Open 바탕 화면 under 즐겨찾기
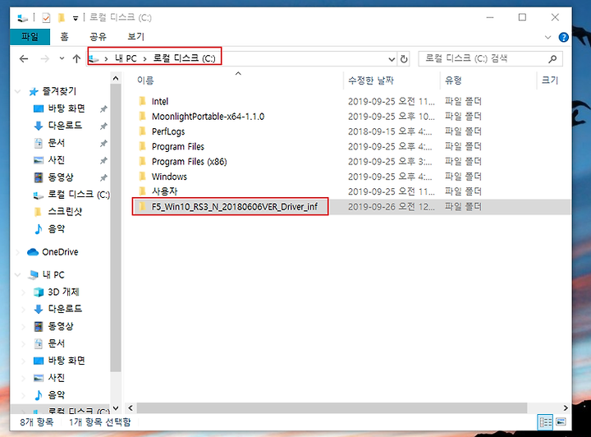Viewport: 591px width, 437px height. [x=66, y=108]
